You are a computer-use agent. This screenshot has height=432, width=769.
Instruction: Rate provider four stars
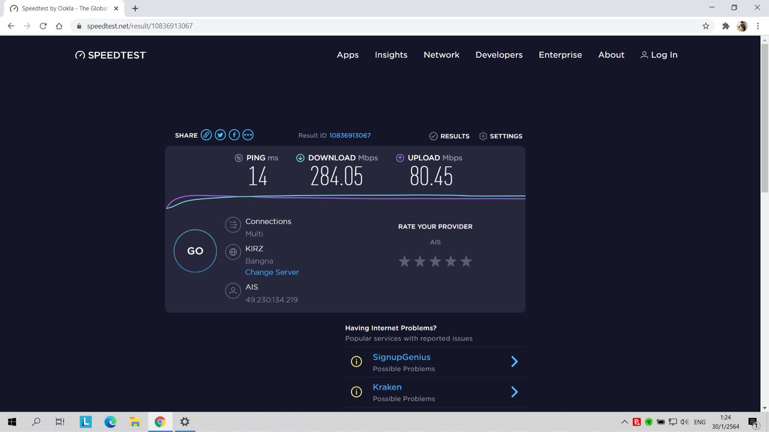(451, 262)
